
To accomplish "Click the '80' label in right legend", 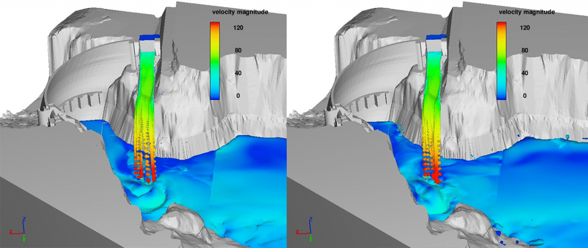I will (x=525, y=50).
